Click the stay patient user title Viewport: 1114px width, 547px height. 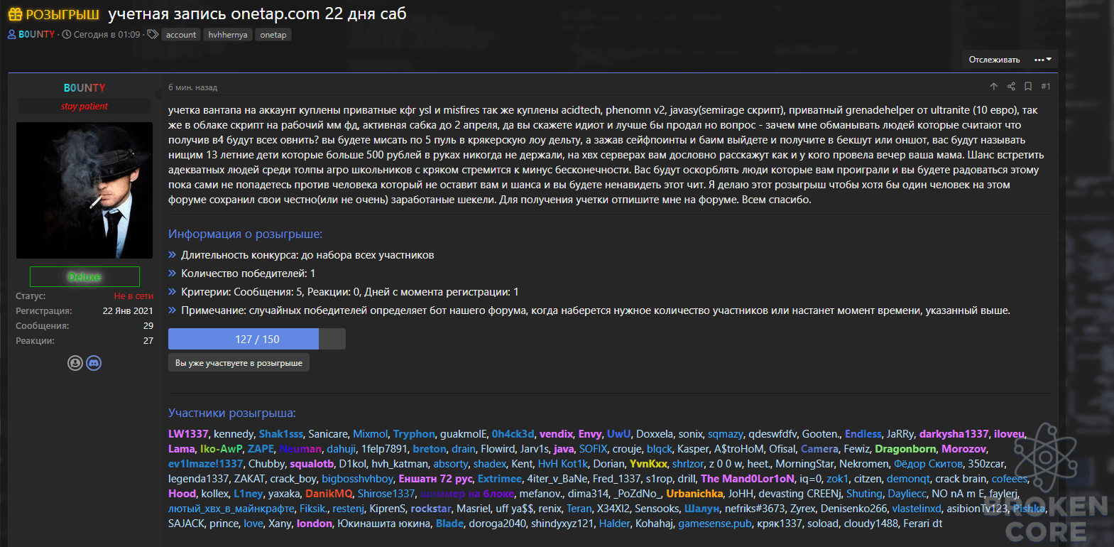coord(84,107)
